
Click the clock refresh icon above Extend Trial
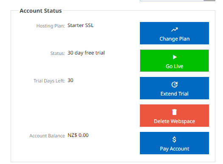tap(175, 85)
